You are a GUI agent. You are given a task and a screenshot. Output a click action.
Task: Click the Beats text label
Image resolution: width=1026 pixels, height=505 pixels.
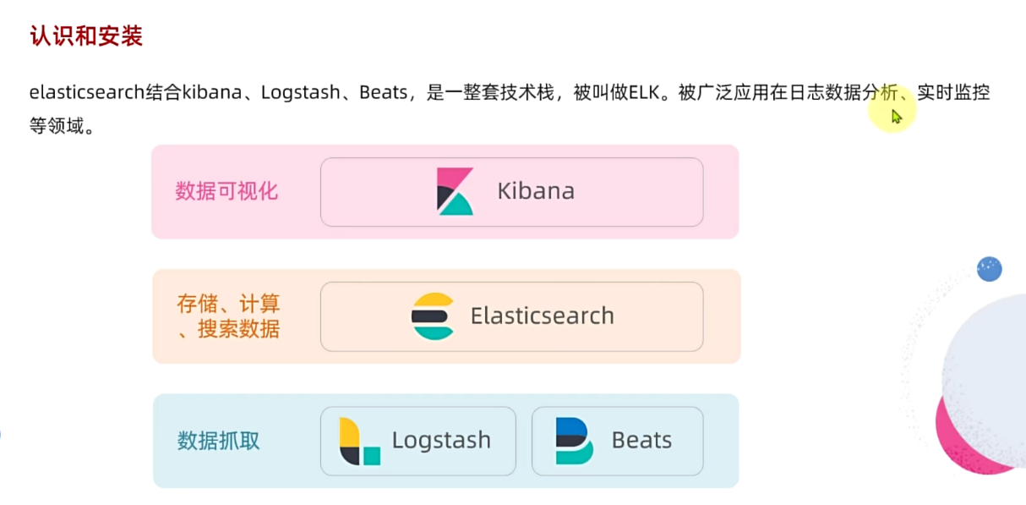pyautogui.click(x=641, y=441)
